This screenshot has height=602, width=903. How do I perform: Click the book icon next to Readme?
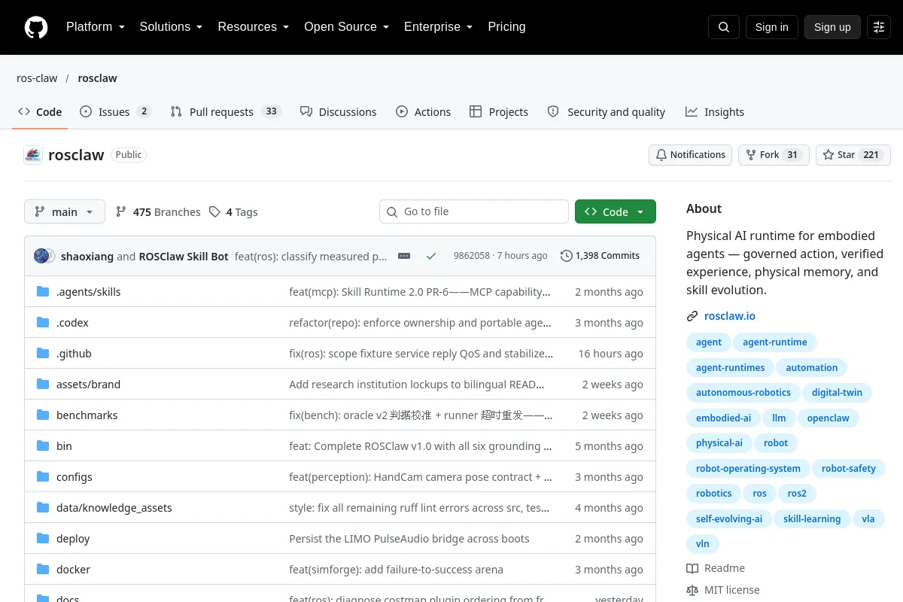point(692,569)
